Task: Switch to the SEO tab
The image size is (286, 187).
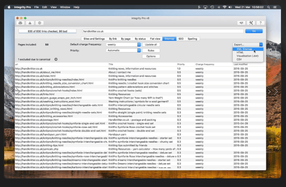Action: click(x=181, y=39)
